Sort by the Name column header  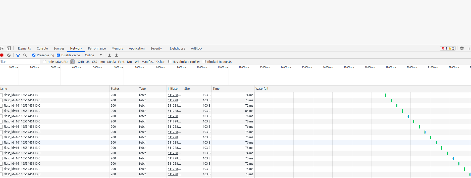click(55, 89)
